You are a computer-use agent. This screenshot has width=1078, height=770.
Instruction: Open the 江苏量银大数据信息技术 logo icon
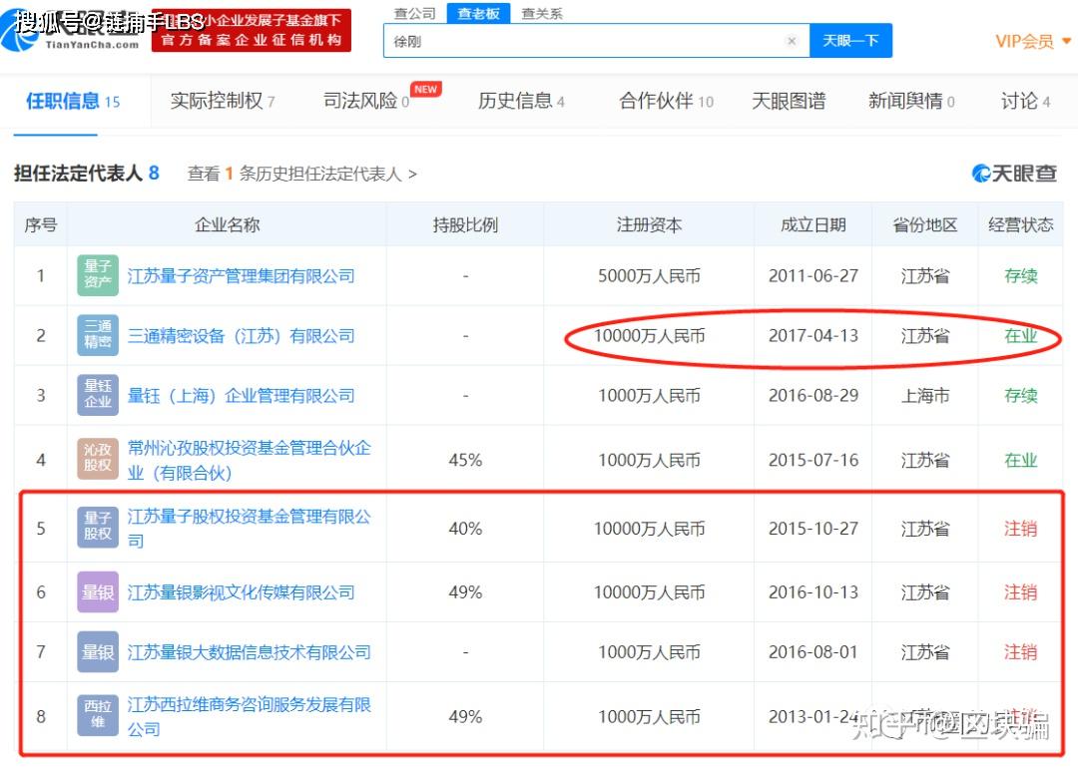click(98, 652)
